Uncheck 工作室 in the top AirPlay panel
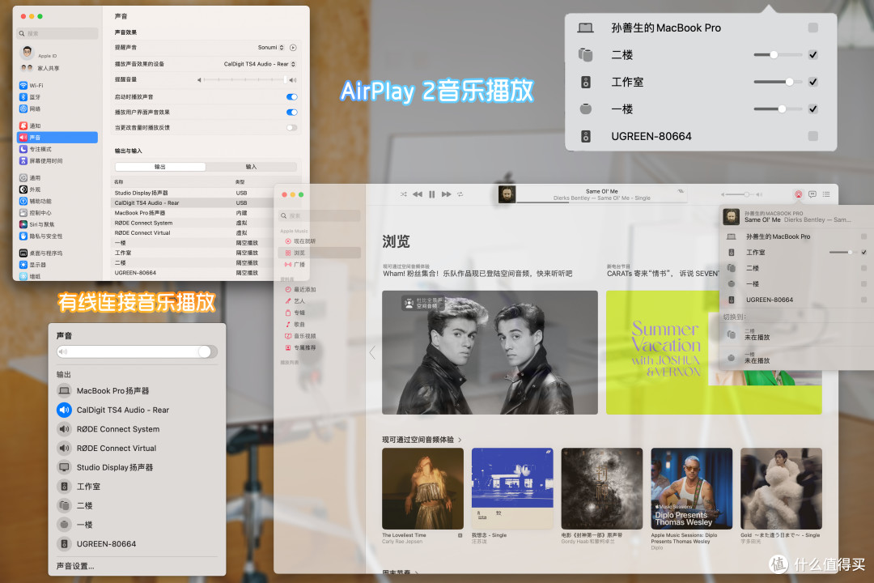 pyautogui.click(x=812, y=82)
